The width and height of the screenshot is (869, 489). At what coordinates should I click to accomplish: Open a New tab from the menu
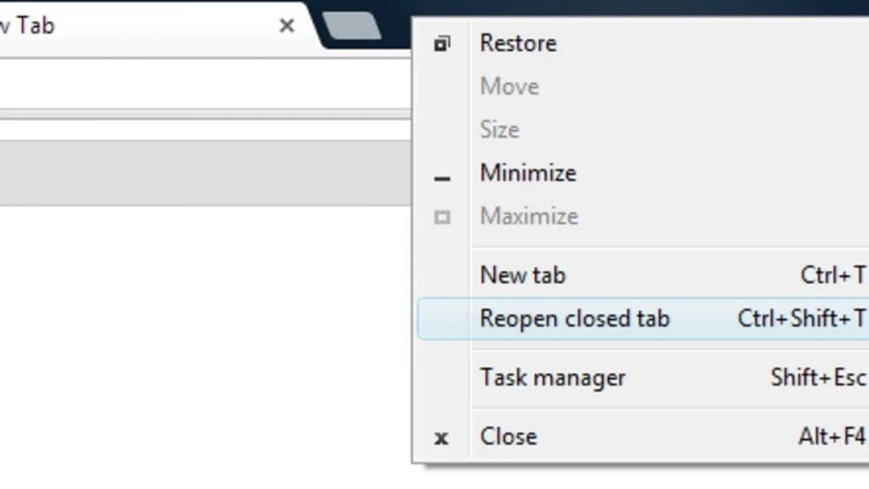click(522, 275)
